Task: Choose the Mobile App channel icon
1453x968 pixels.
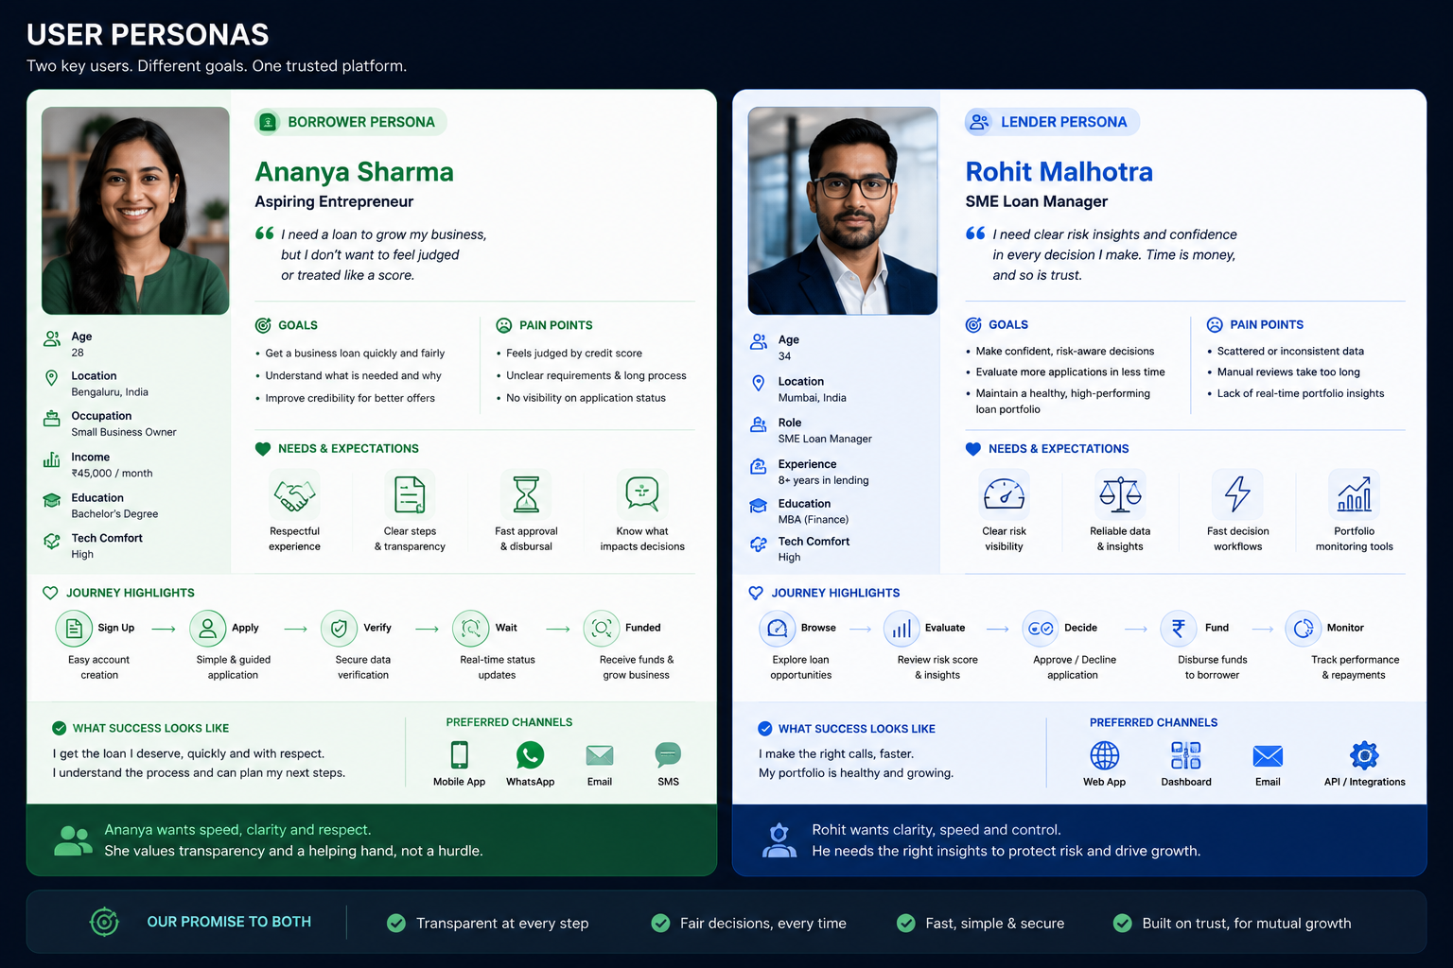Action: point(459,754)
